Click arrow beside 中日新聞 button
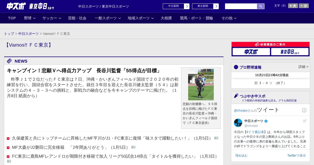The width and height of the screenshot is (314, 165). tap(187, 6)
